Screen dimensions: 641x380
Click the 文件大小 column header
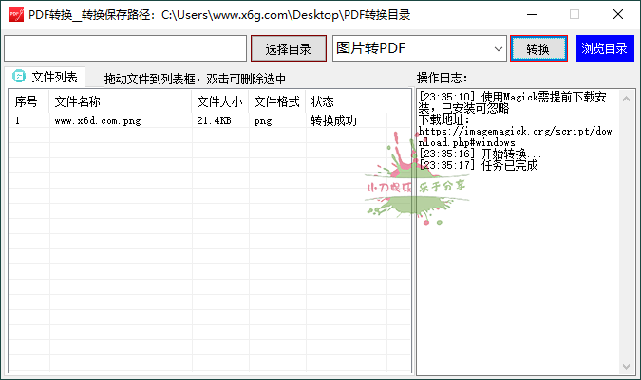point(219,101)
